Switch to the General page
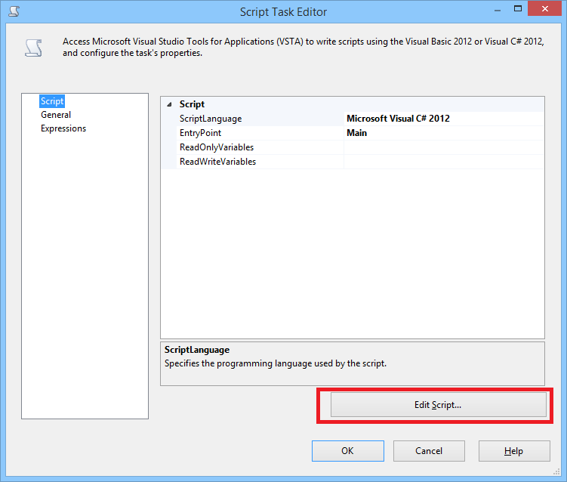The image size is (567, 482). tap(56, 115)
